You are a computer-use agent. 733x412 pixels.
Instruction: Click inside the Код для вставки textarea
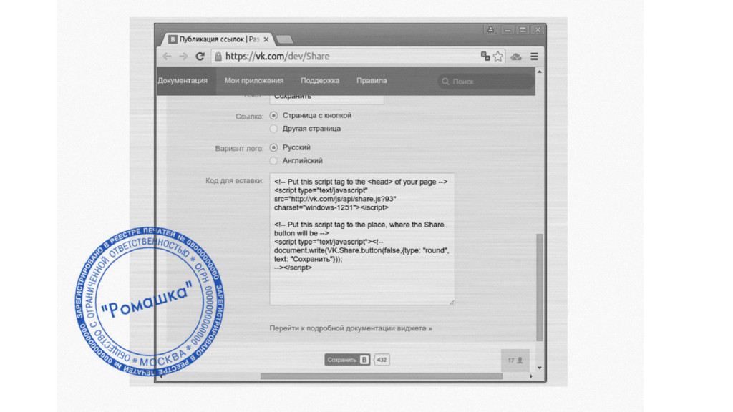[362, 239]
